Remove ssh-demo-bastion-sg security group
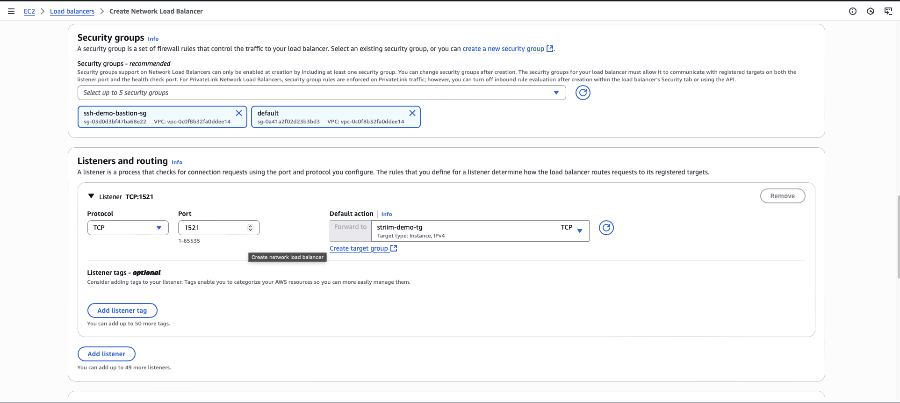The image size is (900, 403). tap(239, 113)
